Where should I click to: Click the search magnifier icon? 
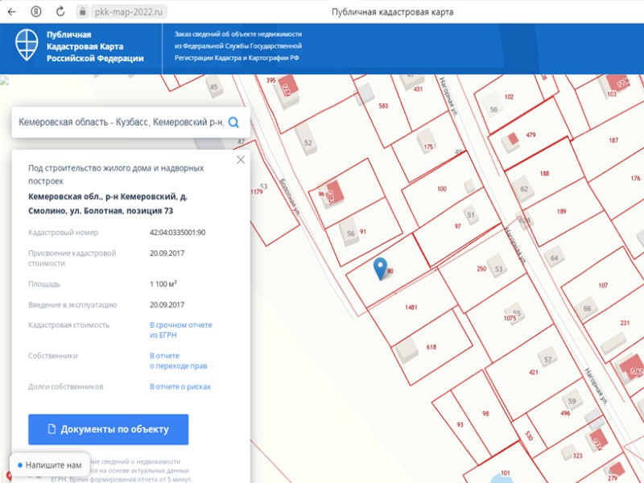[x=233, y=122]
